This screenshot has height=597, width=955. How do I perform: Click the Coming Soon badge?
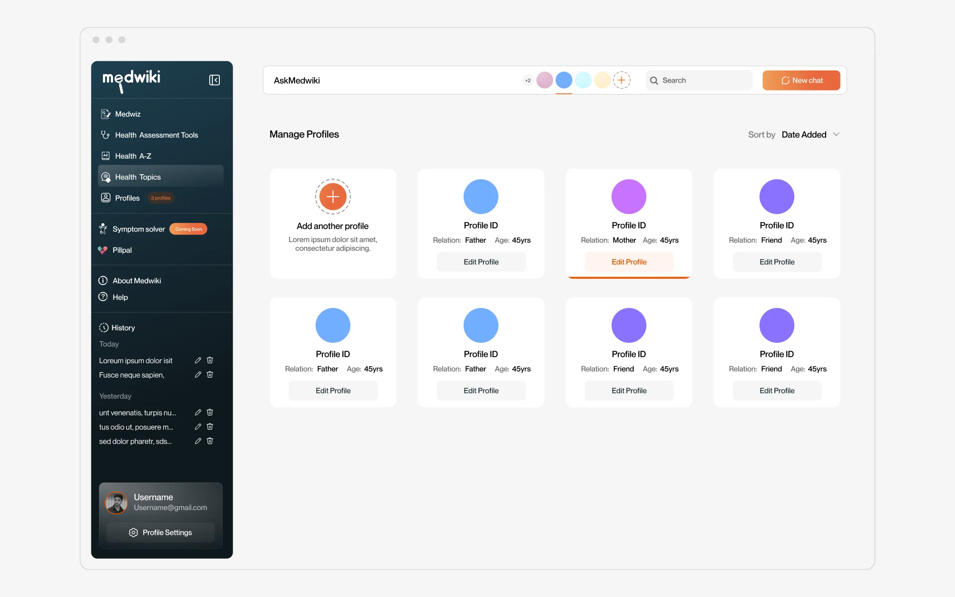189,229
